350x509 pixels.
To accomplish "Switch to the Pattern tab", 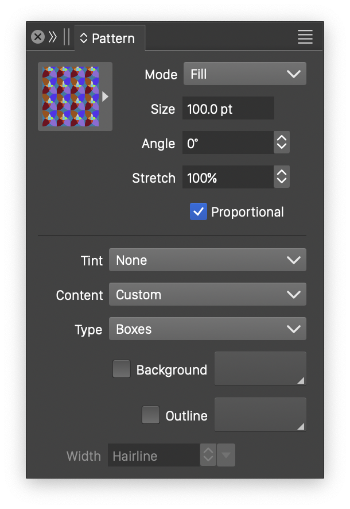I will pos(108,38).
